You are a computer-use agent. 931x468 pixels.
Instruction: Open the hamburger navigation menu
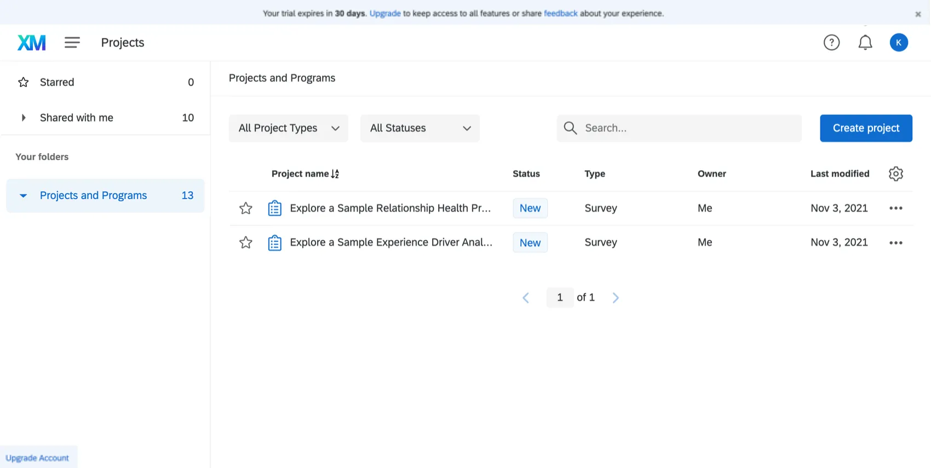tap(72, 43)
